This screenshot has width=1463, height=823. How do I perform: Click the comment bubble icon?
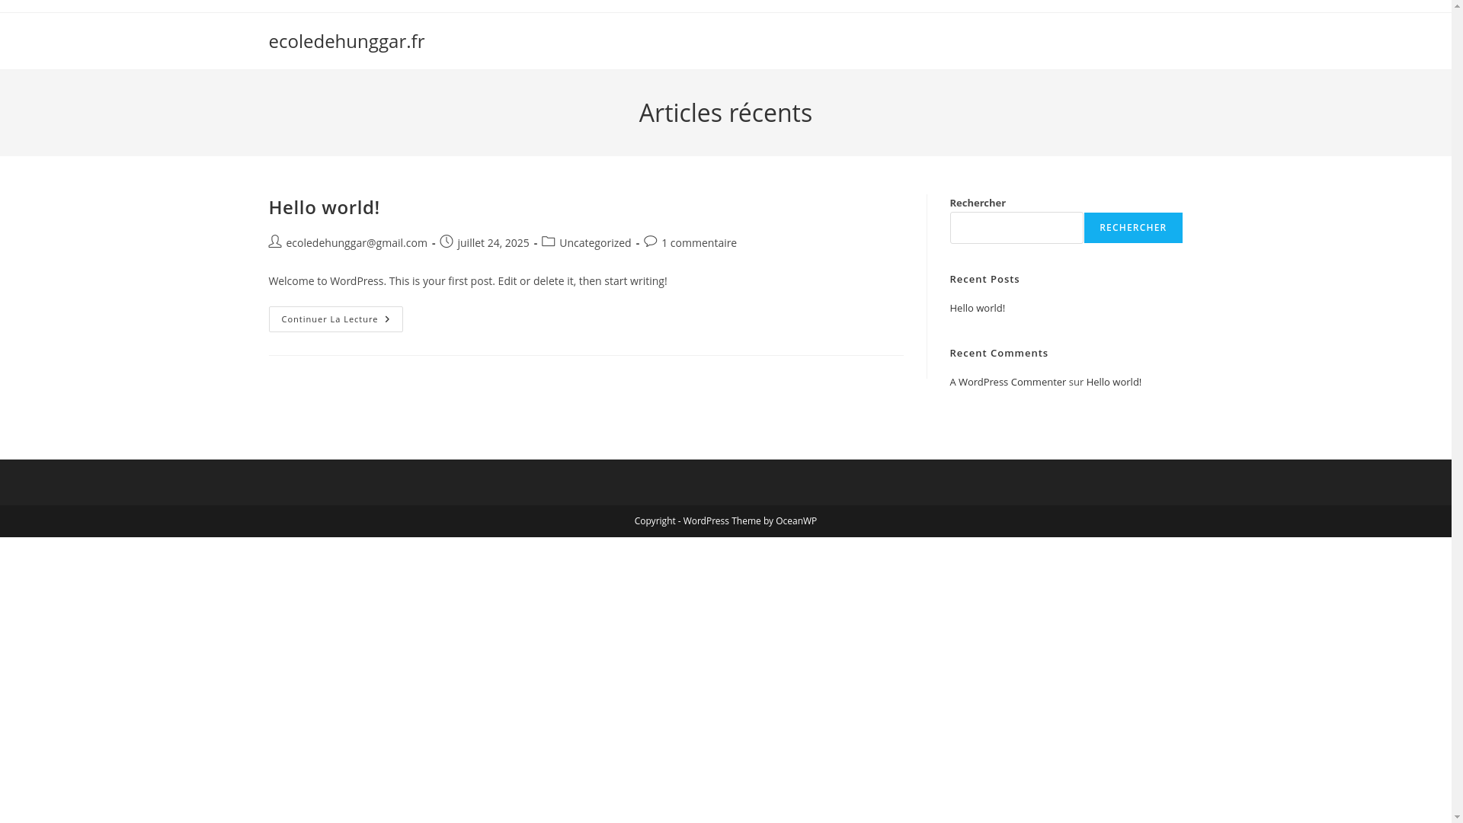[x=650, y=242]
